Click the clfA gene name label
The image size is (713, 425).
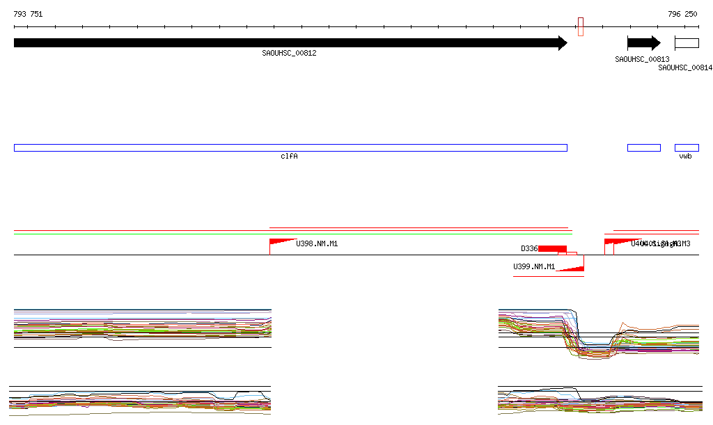click(289, 157)
